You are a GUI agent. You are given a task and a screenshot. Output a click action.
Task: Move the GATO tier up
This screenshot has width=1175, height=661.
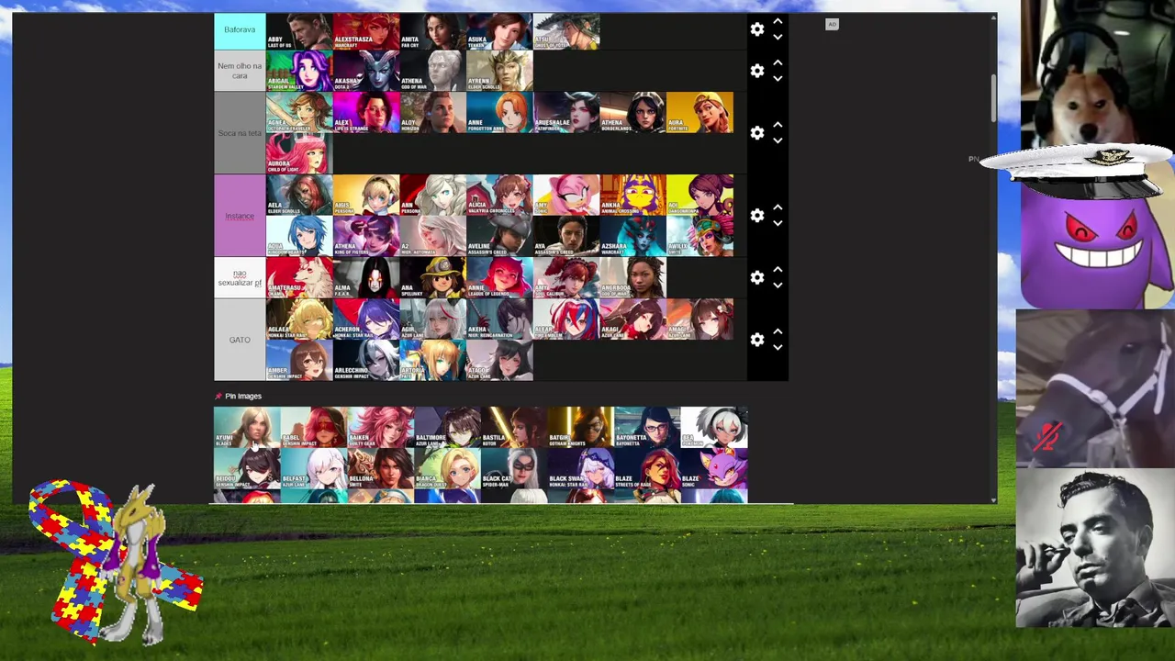click(778, 331)
